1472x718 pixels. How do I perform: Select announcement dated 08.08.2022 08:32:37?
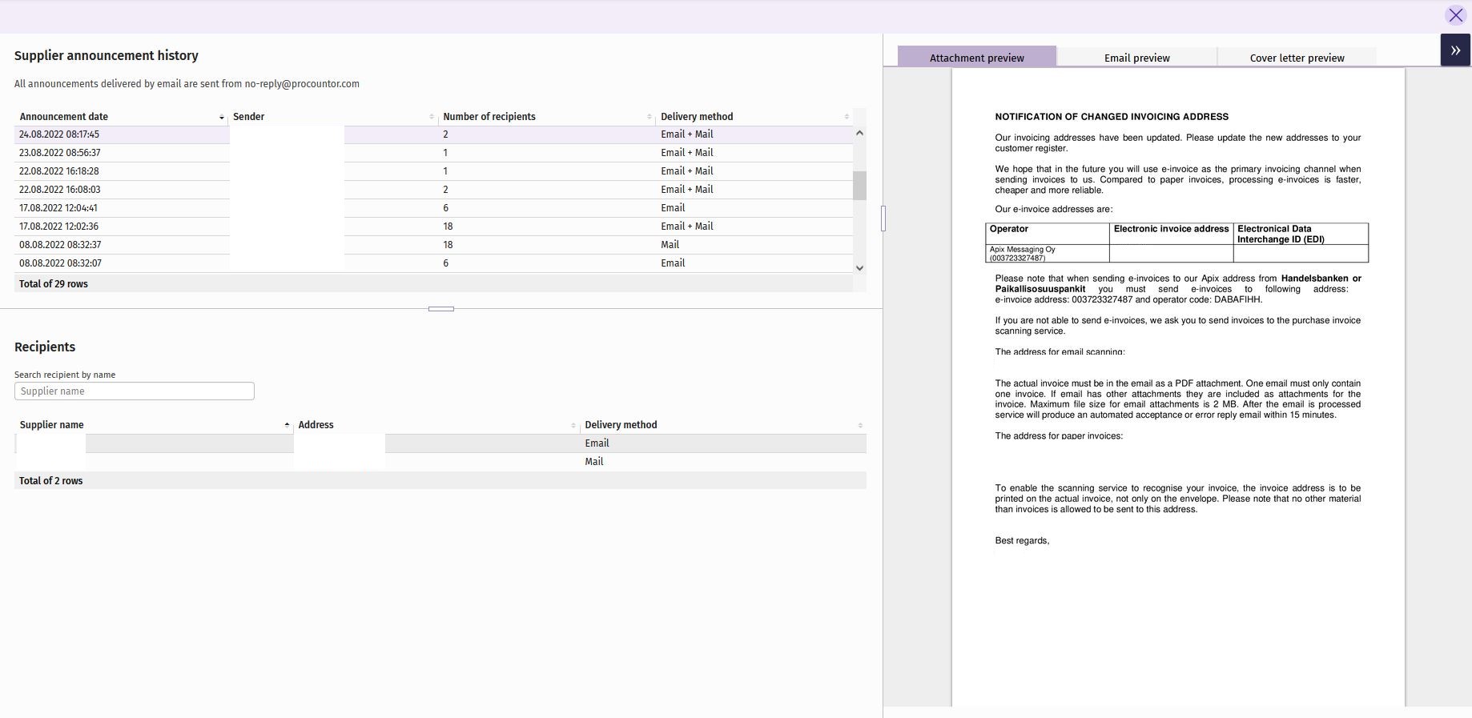[433, 245]
